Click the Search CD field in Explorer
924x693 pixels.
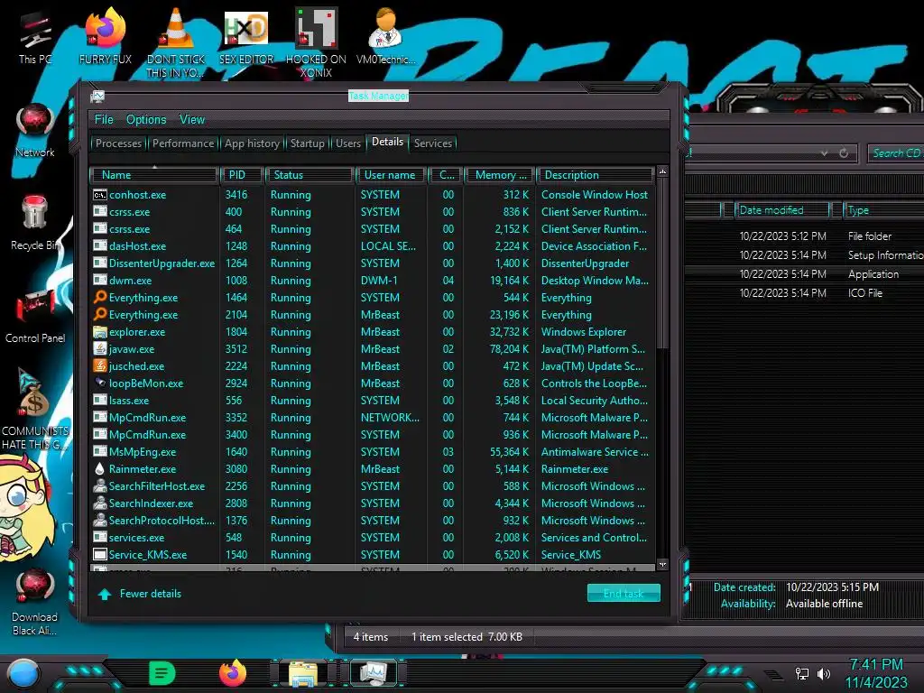coord(896,153)
